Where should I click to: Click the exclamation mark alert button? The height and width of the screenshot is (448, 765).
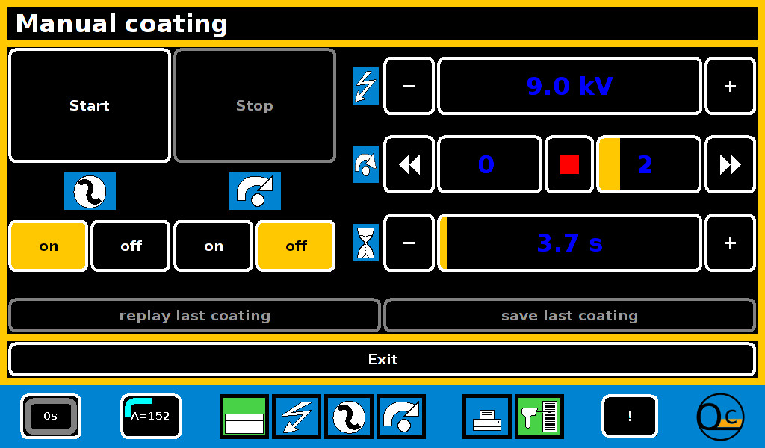(x=630, y=417)
